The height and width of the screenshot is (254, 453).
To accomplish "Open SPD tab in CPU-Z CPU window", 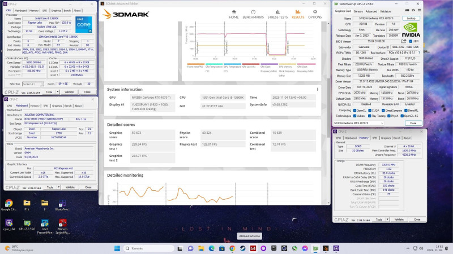I will click(x=45, y=11).
